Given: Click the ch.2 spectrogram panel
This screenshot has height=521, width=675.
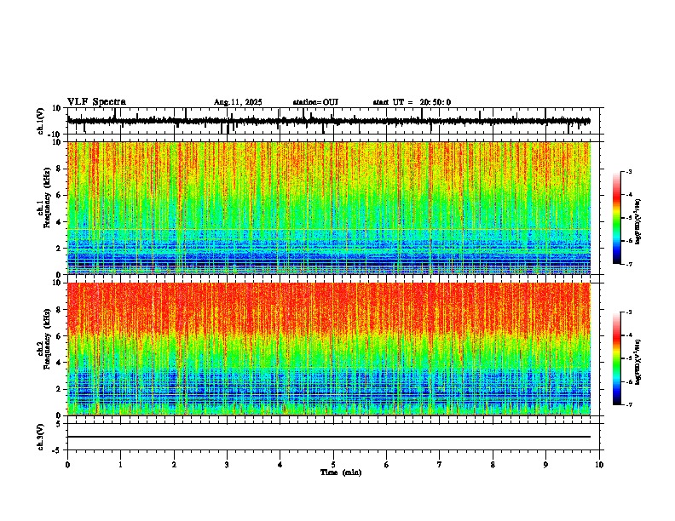Looking at the screenshot, I should point(329,349).
